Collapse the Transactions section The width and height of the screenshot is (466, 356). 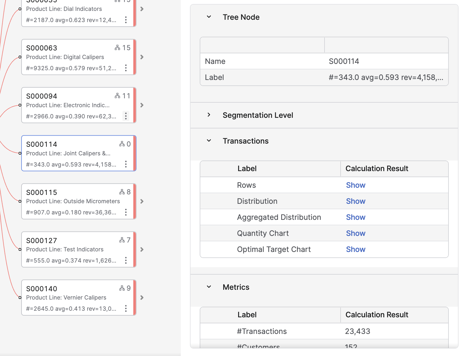(209, 141)
